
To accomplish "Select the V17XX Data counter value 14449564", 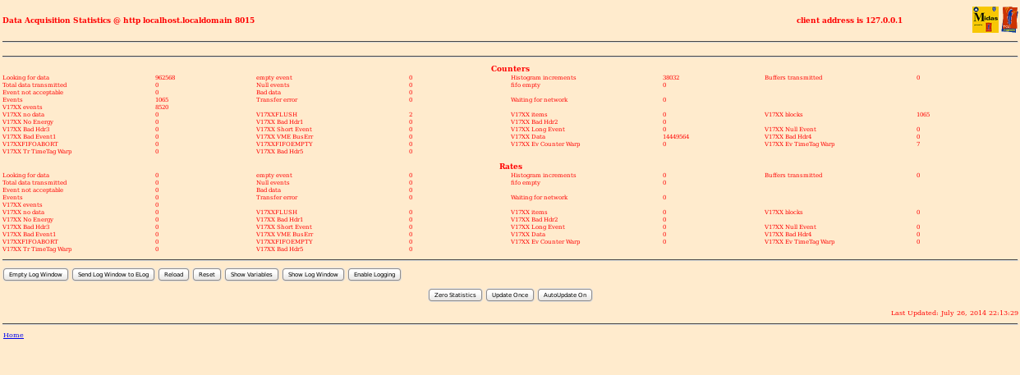I will coord(676,137).
